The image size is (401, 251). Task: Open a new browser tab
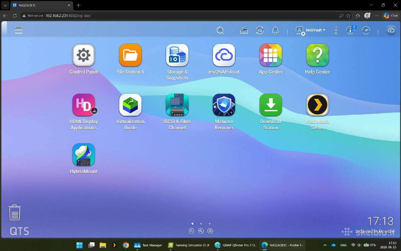[x=79, y=5]
